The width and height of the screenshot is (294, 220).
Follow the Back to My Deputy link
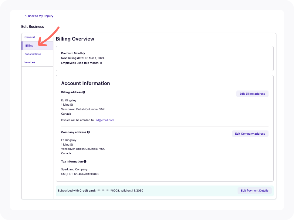[40, 16]
